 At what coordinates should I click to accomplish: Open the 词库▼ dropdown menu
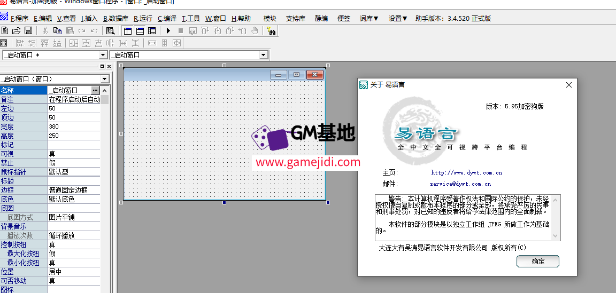click(369, 19)
